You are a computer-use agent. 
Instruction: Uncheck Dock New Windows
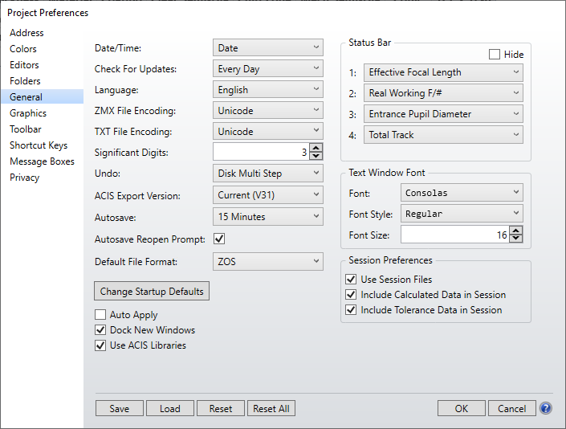pyautogui.click(x=100, y=330)
